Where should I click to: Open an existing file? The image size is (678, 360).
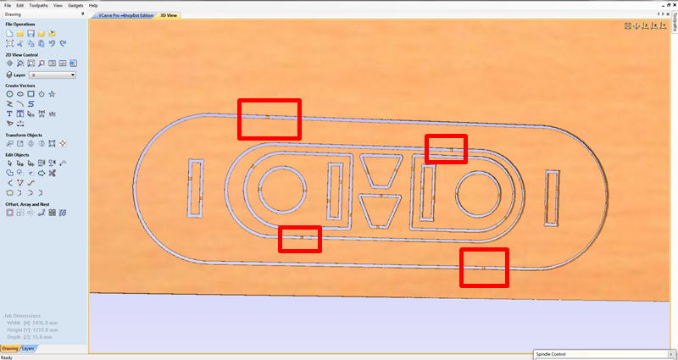click(19, 33)
